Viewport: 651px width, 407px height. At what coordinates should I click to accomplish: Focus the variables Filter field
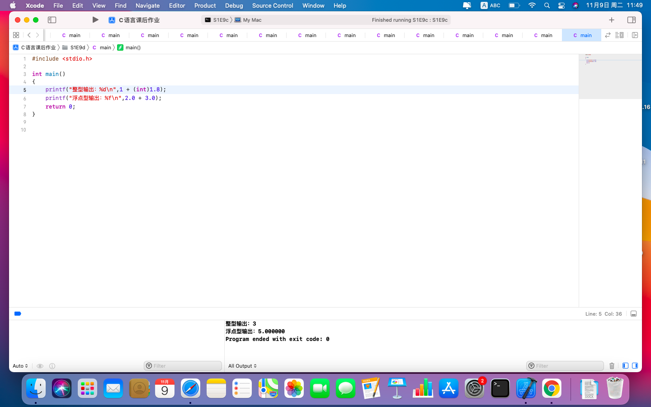pyautogui.click(x=183, y=366)
